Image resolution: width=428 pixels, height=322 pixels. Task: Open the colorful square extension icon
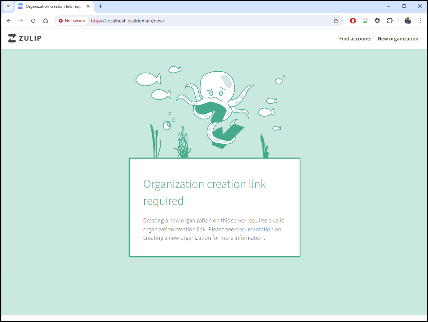[x=365, y=21]
